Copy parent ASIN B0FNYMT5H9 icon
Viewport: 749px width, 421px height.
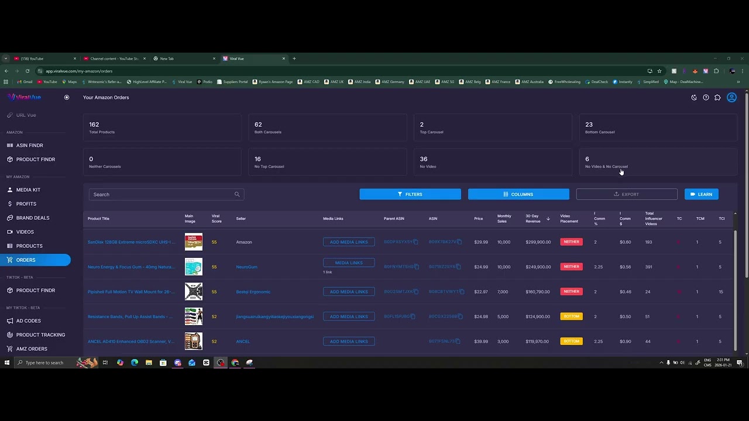pos(416,267)
